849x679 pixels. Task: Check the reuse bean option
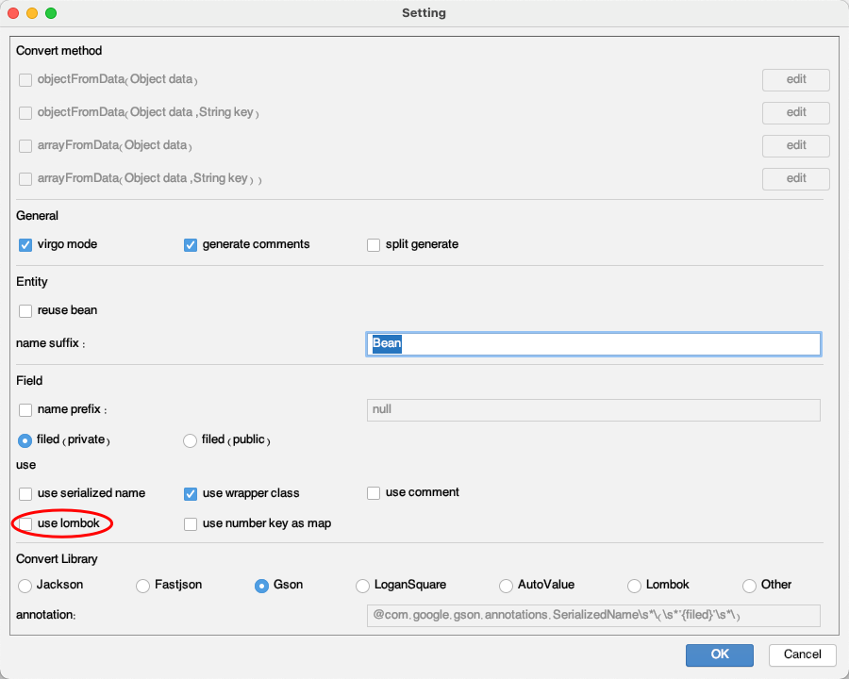(25, 310)
